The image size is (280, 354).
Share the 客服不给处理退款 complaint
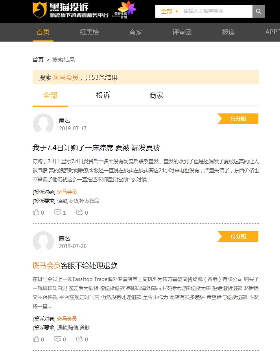[82, 339]
